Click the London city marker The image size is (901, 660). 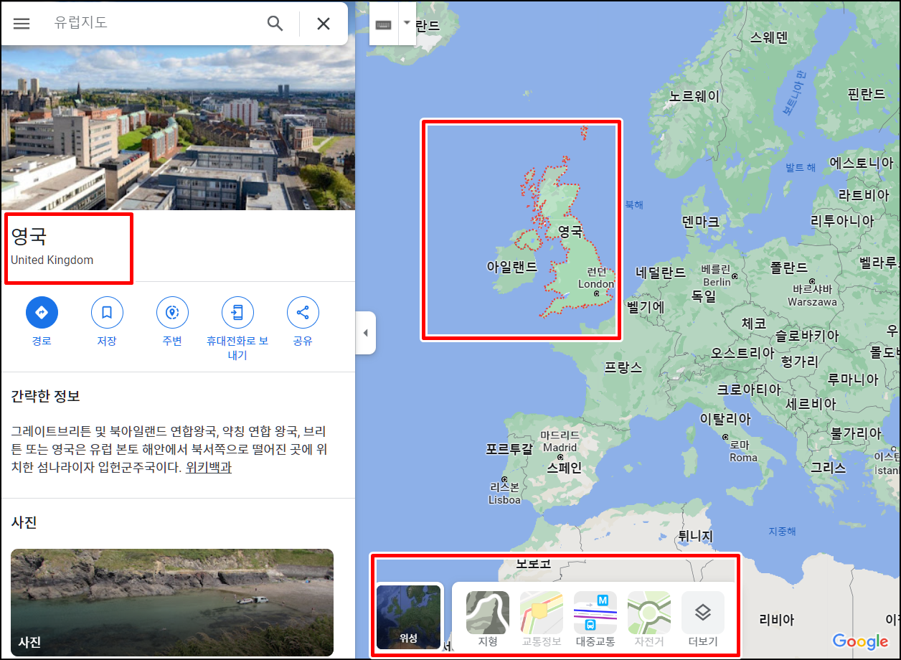click(x=596, y=293)
